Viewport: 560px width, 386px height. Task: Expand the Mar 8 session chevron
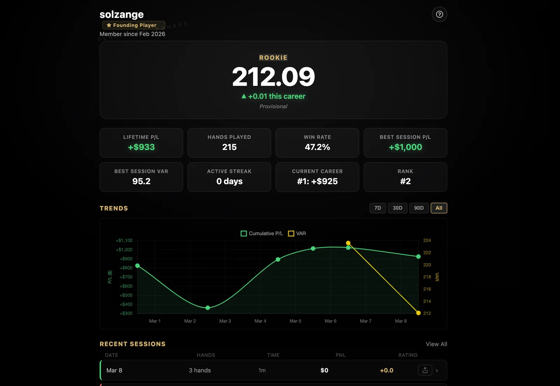tap(437, 371)
